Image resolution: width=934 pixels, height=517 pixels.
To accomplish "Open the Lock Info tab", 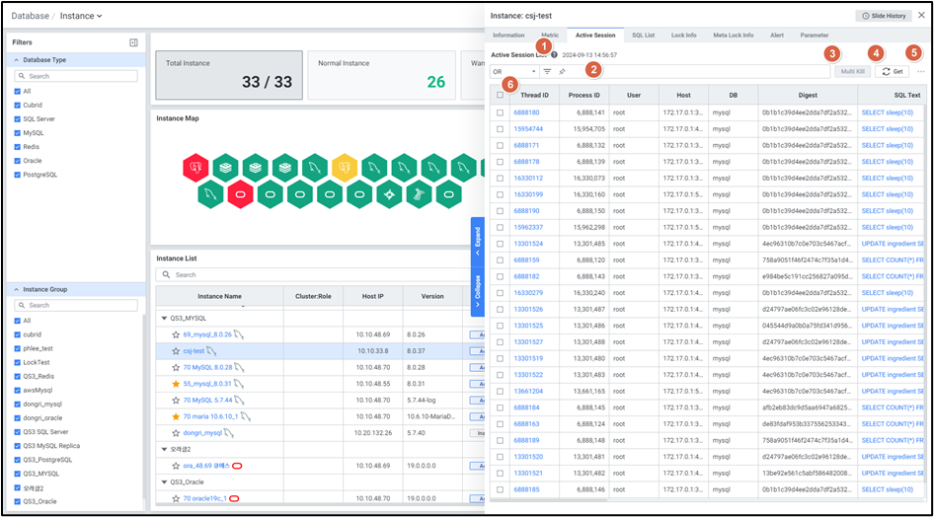I will click(683, 35).
